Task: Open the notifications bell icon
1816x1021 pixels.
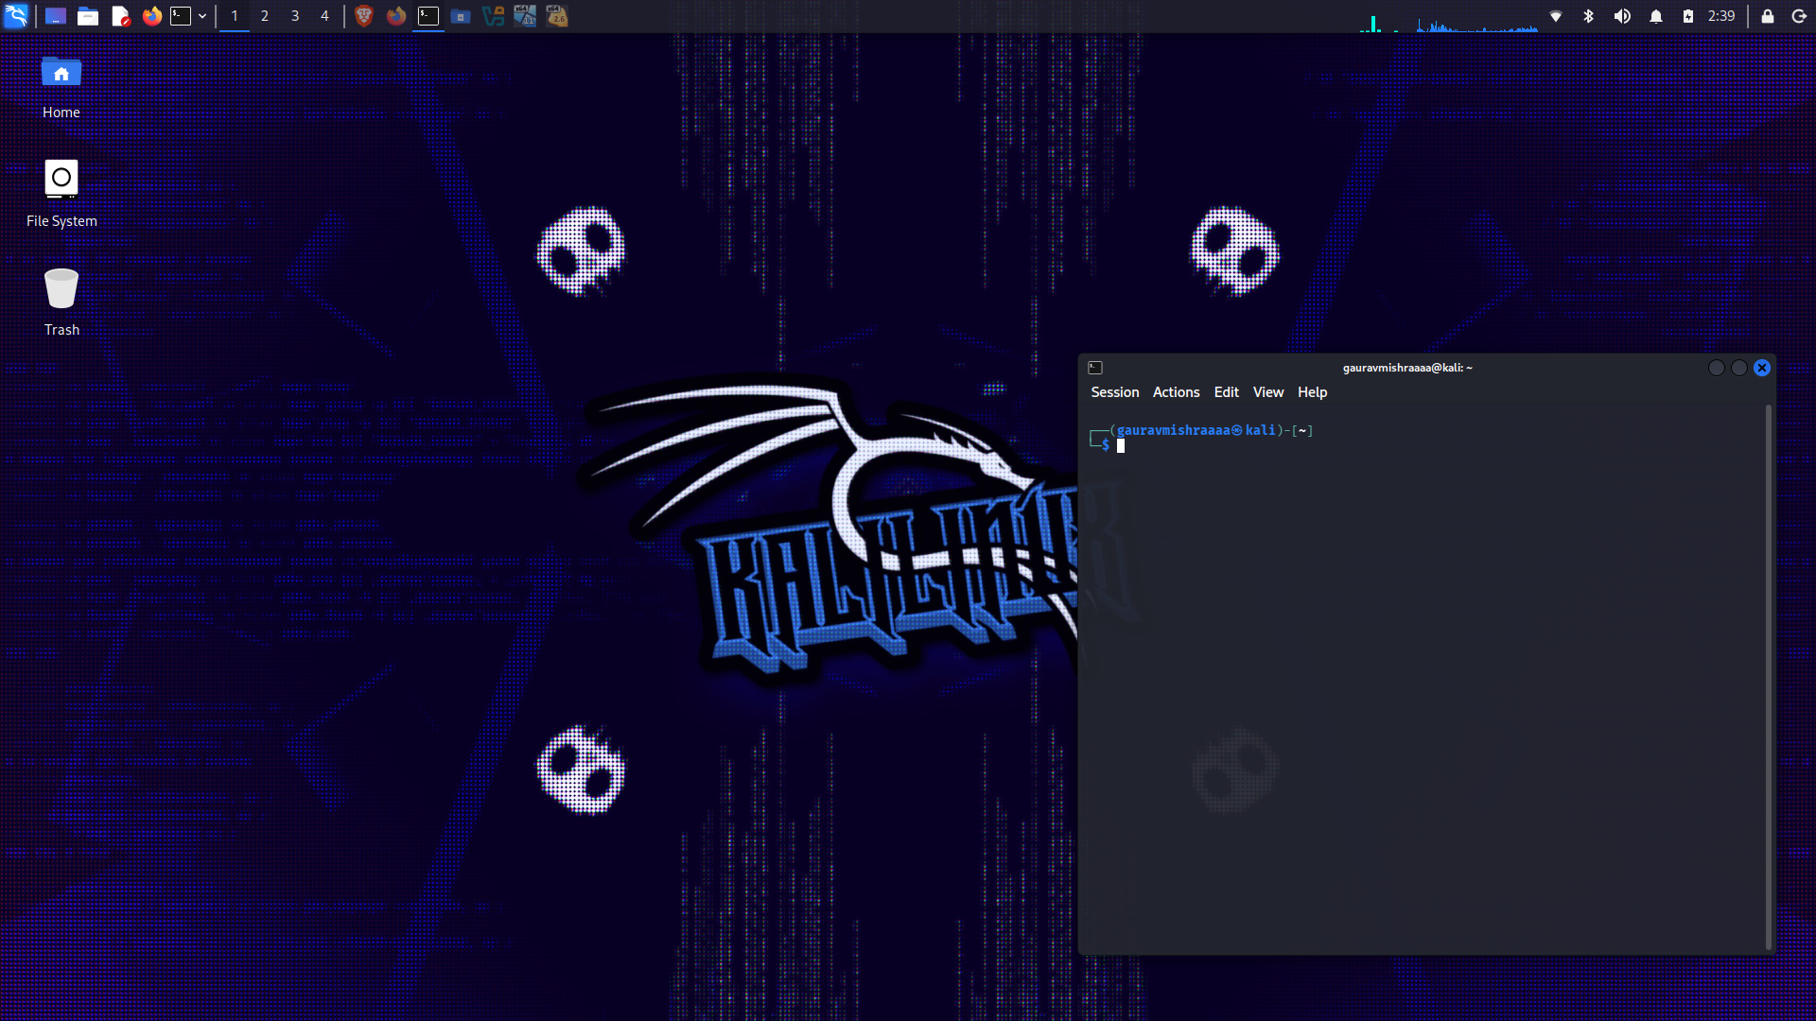Action: click(x=1656, y=16)
